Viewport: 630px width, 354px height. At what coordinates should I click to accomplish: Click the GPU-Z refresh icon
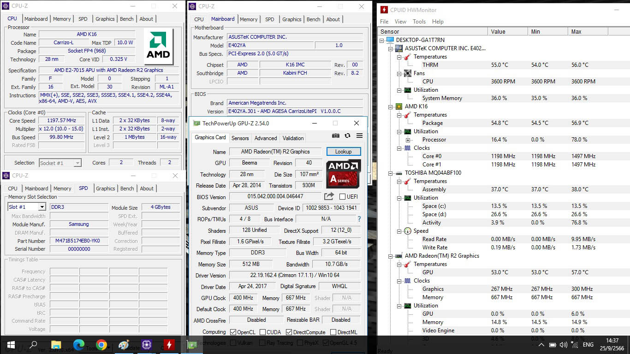348,136
